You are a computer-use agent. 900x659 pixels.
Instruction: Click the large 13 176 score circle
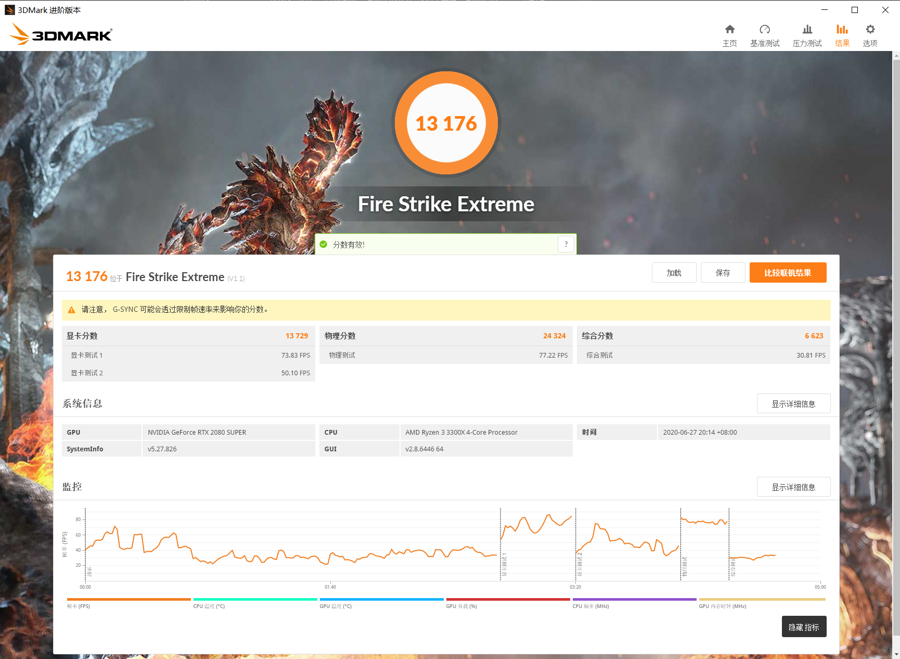click(x=446, y=123)
